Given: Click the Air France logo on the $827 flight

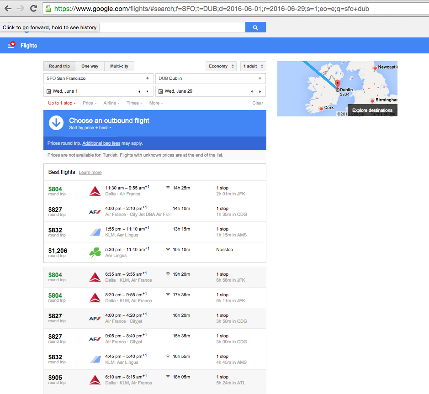Looking at the screenshot, I should click(95, 211).
